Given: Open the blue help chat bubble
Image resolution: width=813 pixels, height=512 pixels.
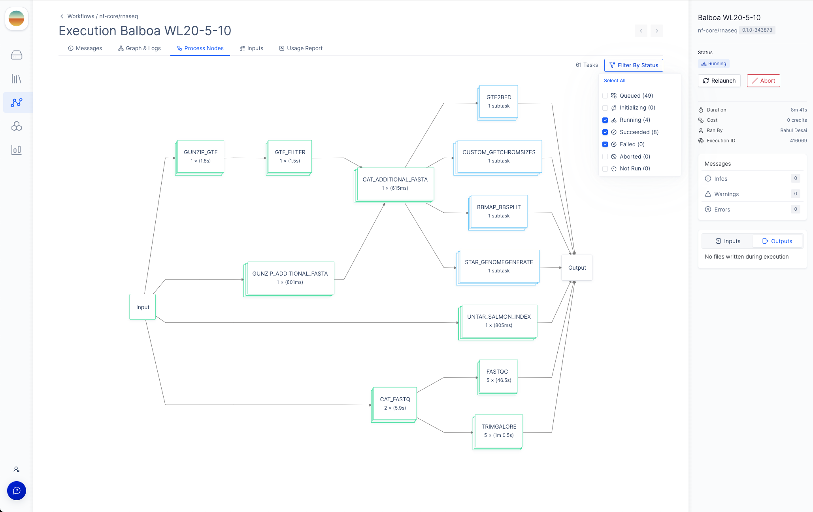Looking at the screenshot, I should coord(17,491).
